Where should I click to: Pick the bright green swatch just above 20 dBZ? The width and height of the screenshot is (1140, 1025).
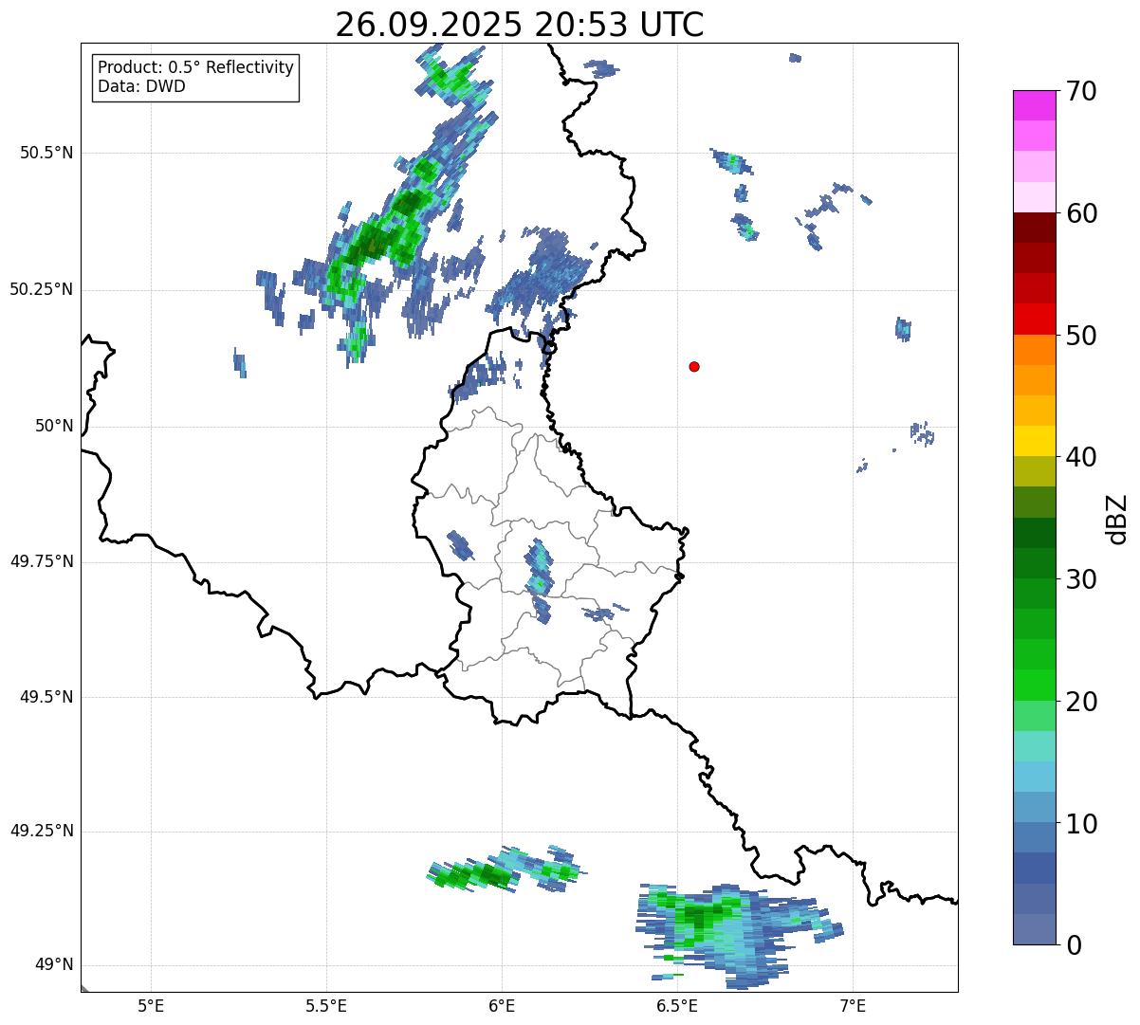[x=1035, y=686]
